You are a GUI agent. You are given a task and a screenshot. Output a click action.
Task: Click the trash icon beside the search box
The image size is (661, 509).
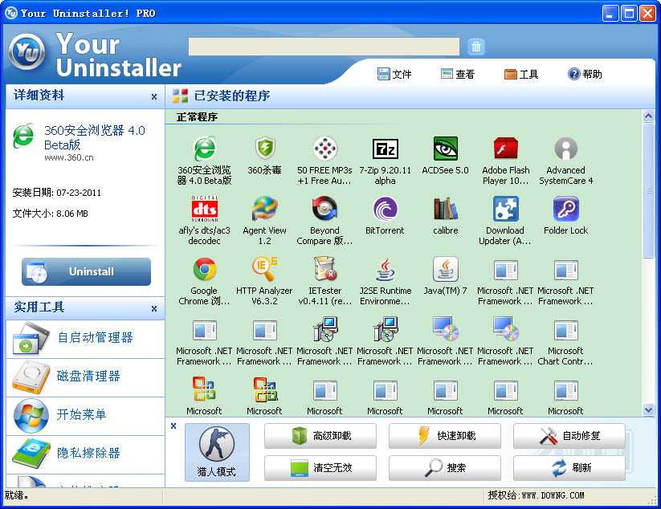[x=476, y=47]
